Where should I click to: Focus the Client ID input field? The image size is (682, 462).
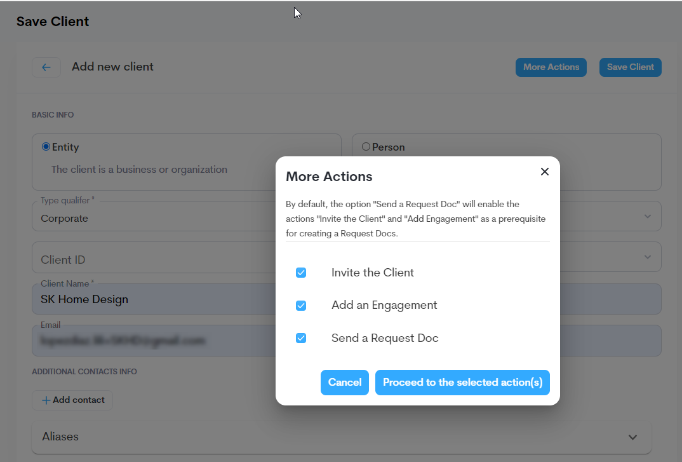tap(152, 259)
